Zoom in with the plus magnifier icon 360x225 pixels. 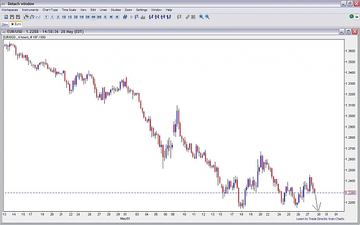201,17
